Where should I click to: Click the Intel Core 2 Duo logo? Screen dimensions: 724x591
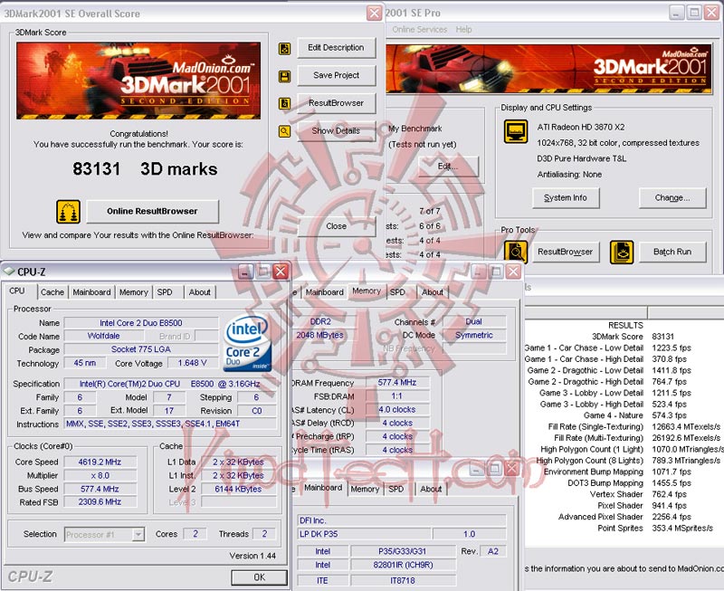coord(247,343)
